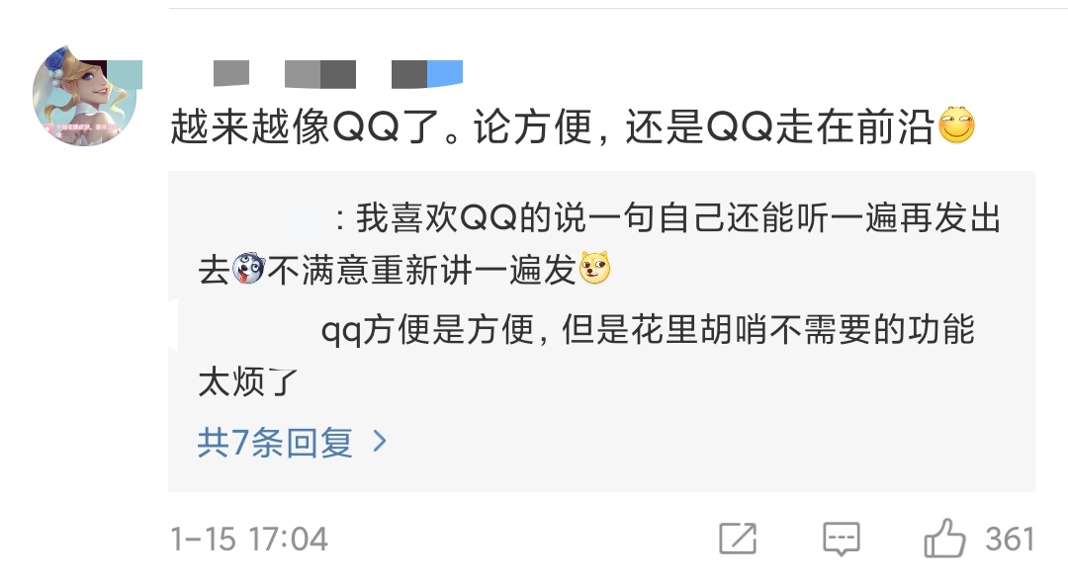The width and height of the screenshot is (1068, 581).
Task: Open the comment reply bubble icon
Action: [842, 539]
